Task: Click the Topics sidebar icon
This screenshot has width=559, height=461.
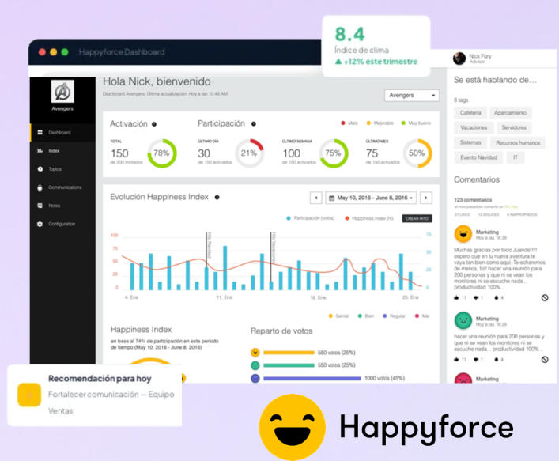Action: click(40, 169)
